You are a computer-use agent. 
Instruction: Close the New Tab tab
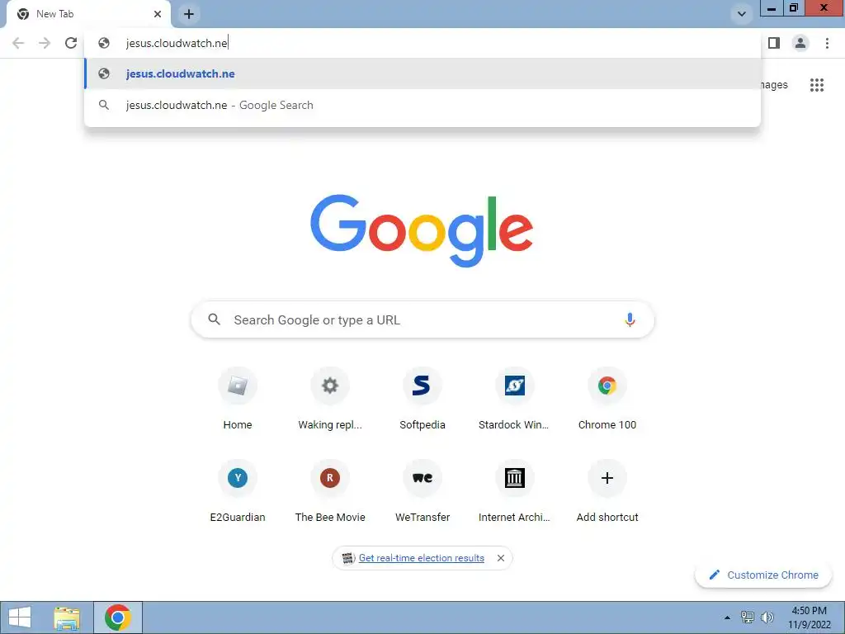158,14
